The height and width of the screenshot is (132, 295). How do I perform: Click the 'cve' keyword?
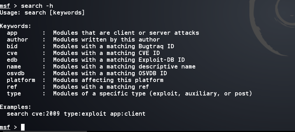point(12,53)
